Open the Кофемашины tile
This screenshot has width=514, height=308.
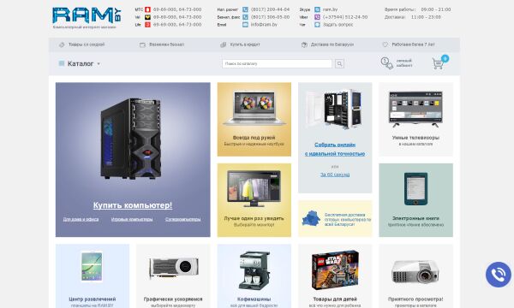(254, 276)
